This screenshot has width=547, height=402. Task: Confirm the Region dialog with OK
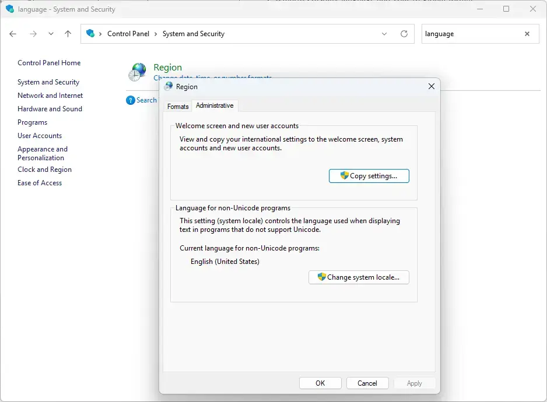pos(320,383)
